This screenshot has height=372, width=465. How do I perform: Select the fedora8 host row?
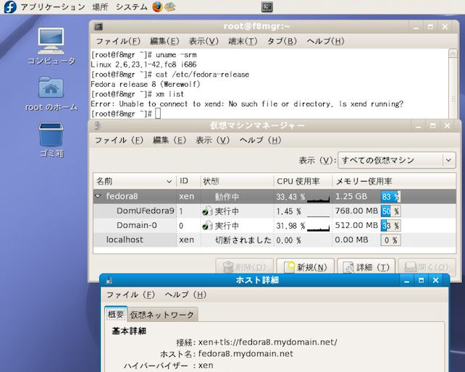click(x=275, y=197)
